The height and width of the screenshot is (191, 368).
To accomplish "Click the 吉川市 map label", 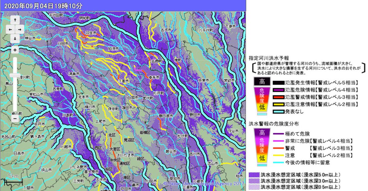I will pyautogui.click(x=195, y=154).
